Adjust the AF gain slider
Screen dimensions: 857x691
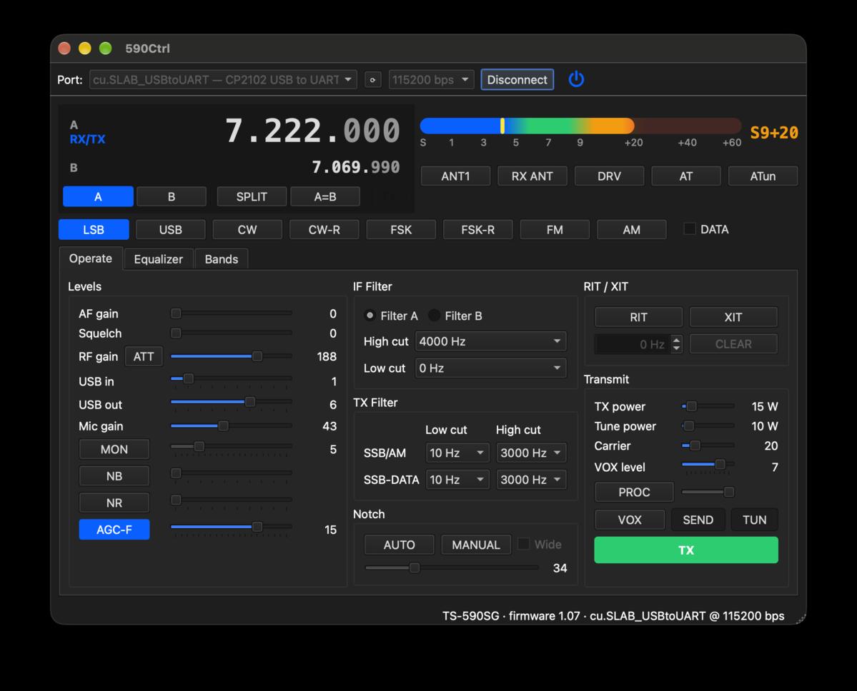[231, 313]
